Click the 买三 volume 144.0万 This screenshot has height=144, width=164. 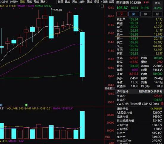tap(157, 46)
